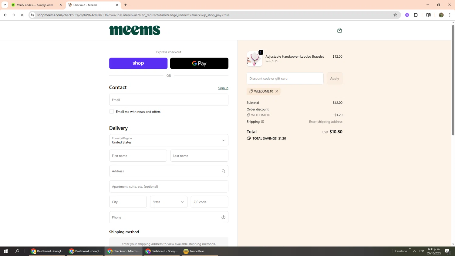This screenshot has height=256, width=455.
Task: Click the Apply discount button
Action: 335,78
